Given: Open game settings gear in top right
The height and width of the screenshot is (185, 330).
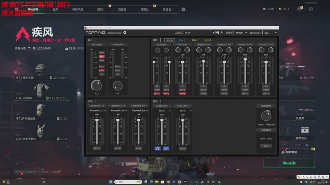Looking at the screenshot, I should pos(311,9).
